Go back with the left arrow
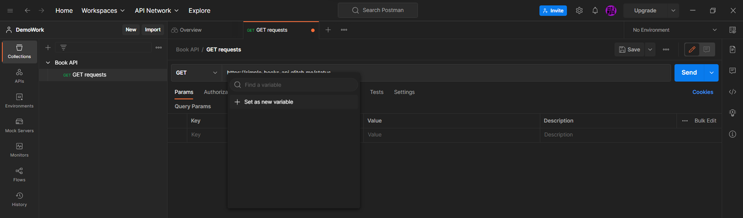The image size is (743, 218). [x=27, y=10]
